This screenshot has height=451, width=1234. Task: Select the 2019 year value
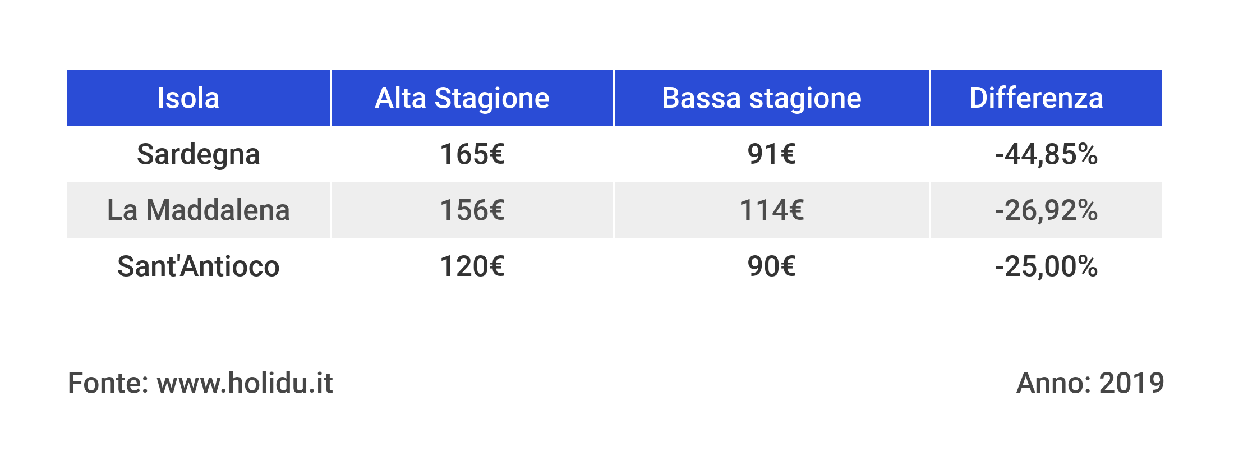[1131, 383]
